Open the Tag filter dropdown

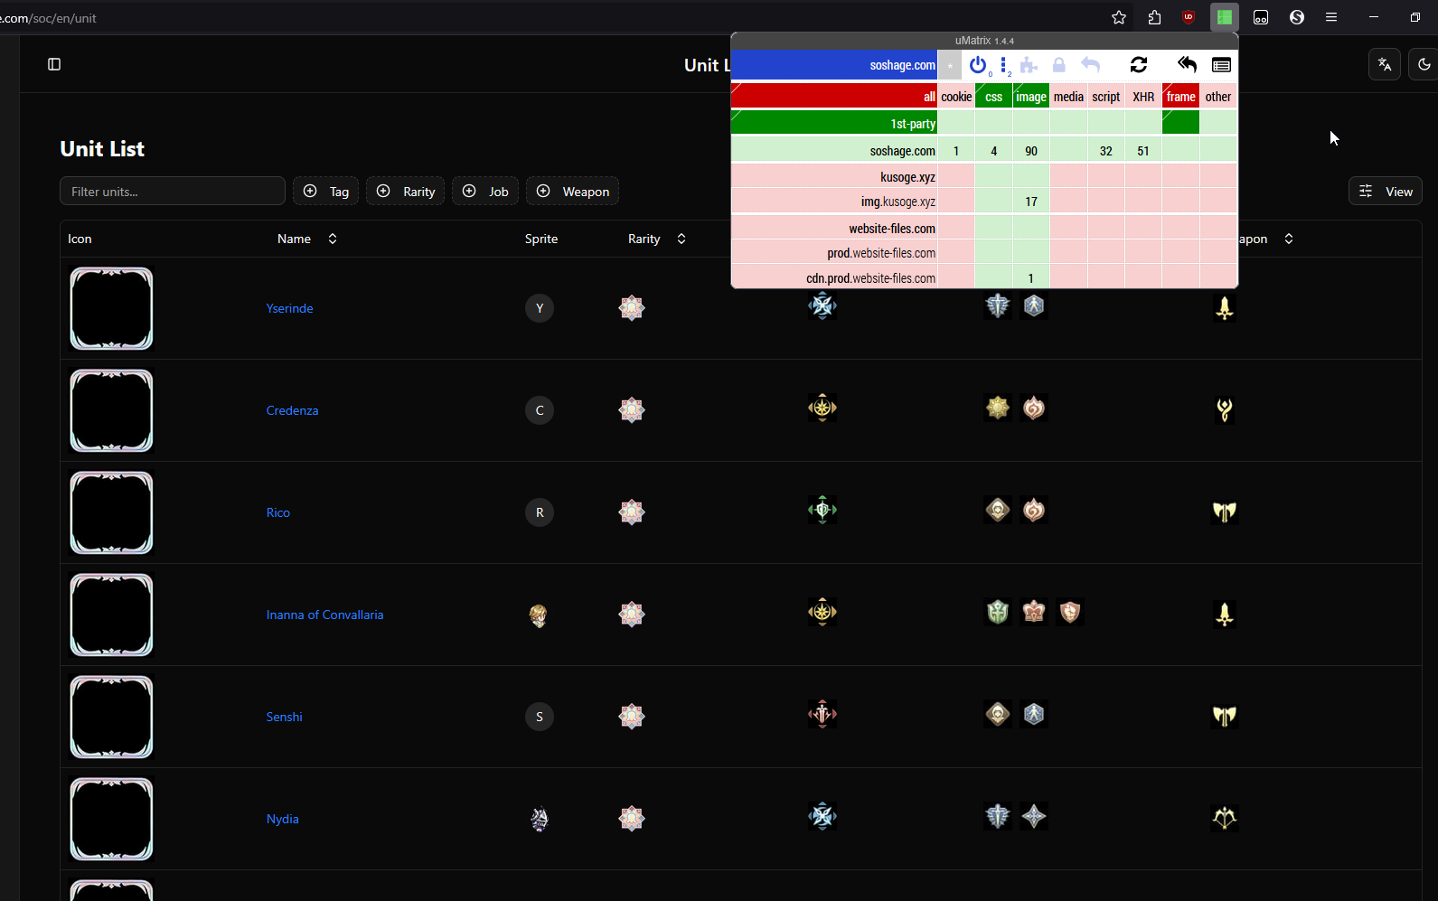pos(325,191)
